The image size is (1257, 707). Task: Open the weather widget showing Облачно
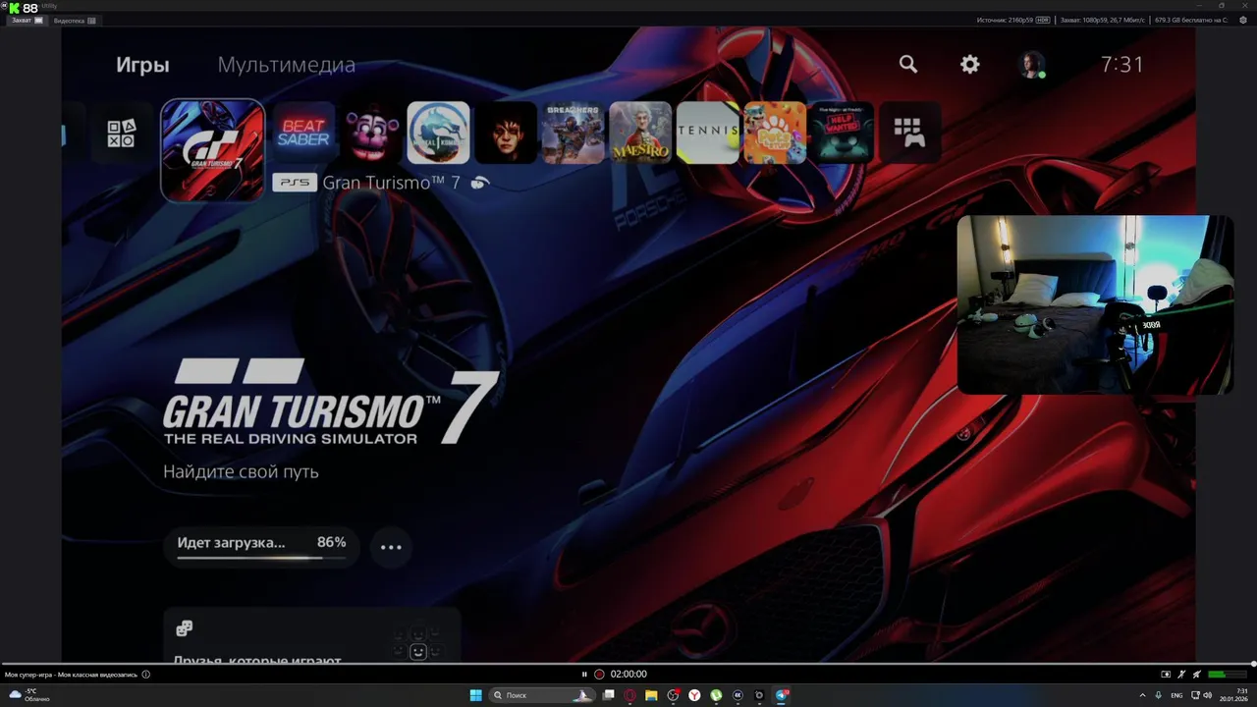point(29,695)
